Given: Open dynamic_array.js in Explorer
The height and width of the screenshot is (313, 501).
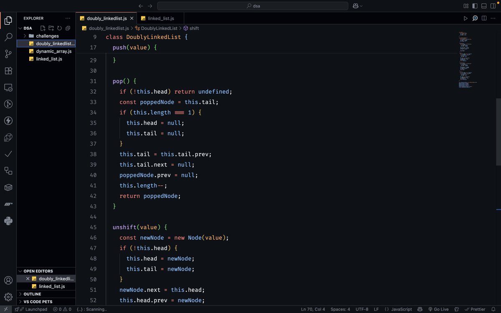Looking at the screenshot, I should point(46,51).
